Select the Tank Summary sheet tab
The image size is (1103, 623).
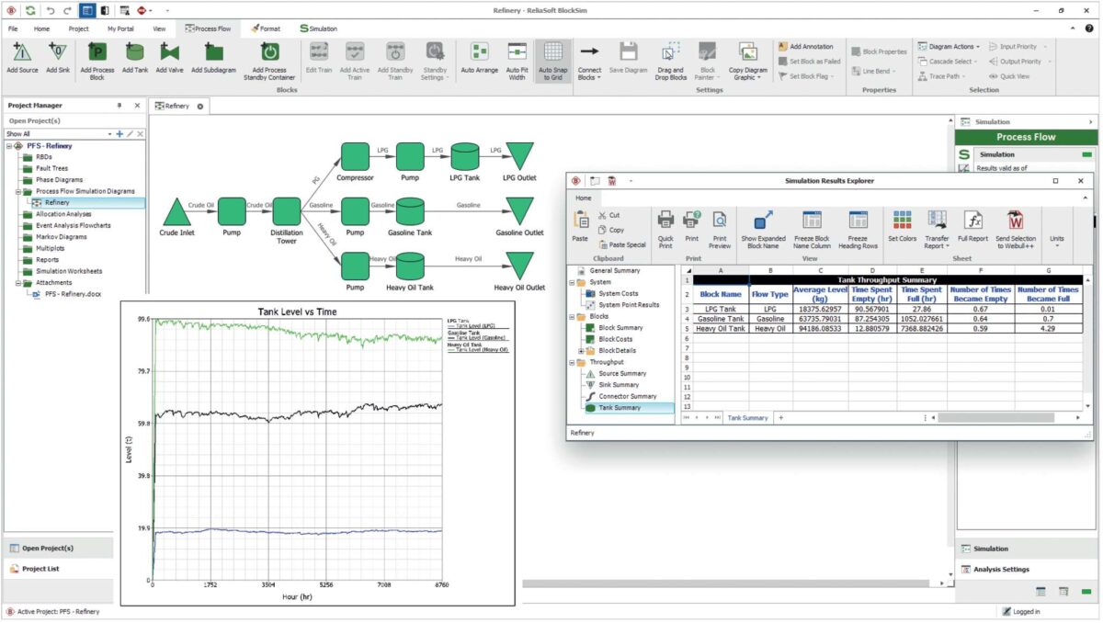pos(747,418)
